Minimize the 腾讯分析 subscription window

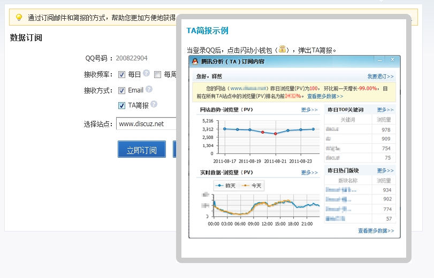[380, 60]
